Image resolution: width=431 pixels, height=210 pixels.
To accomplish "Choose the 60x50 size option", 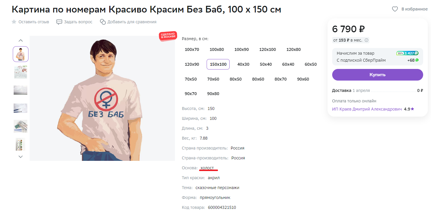I will pos(310,64).
